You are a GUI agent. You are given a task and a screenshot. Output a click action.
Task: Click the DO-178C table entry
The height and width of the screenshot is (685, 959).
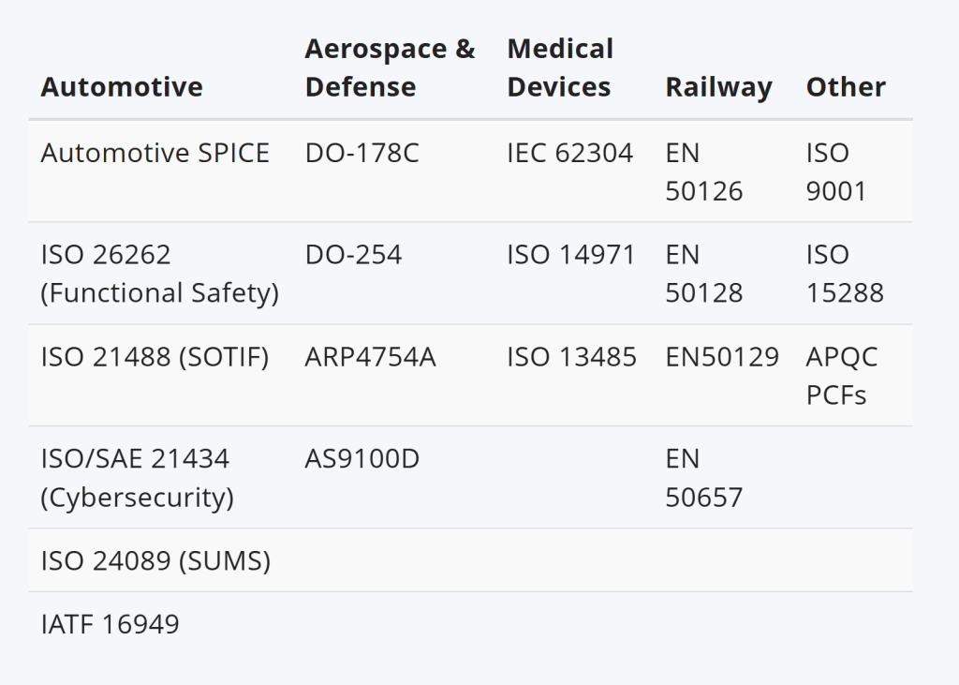362,153
